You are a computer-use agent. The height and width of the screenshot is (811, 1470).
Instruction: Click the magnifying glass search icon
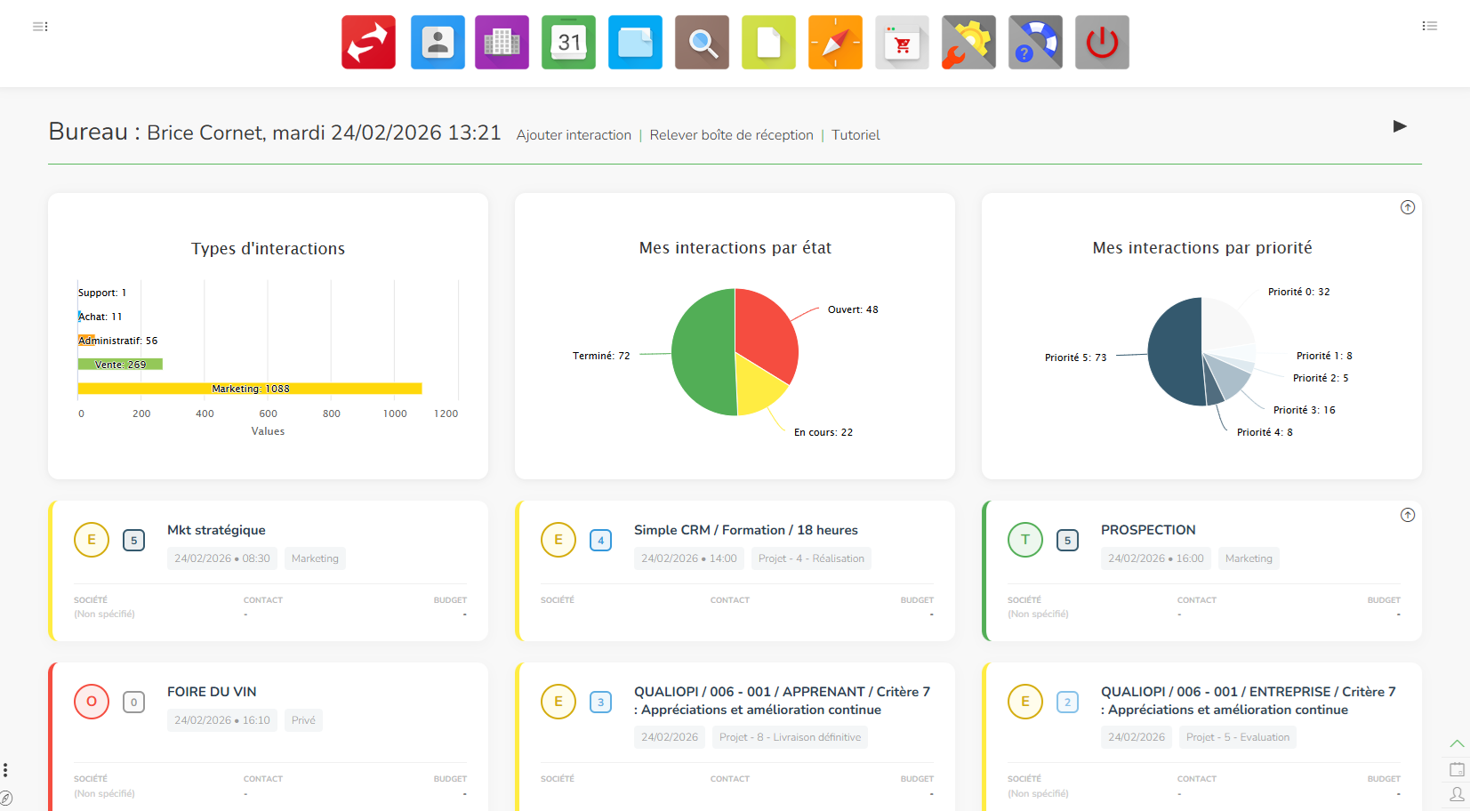coord(702,43)
